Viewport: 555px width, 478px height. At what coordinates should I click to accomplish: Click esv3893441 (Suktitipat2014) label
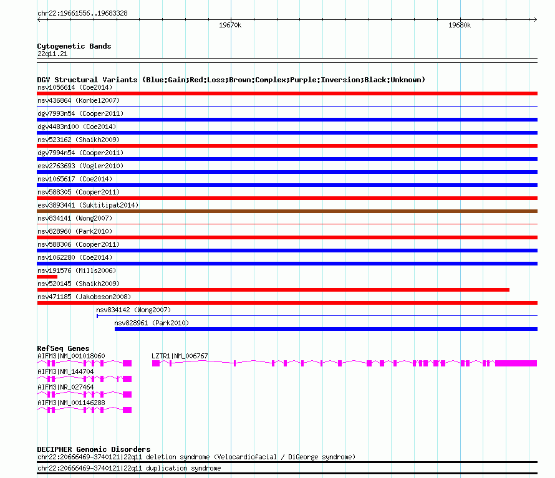point(88,205)
